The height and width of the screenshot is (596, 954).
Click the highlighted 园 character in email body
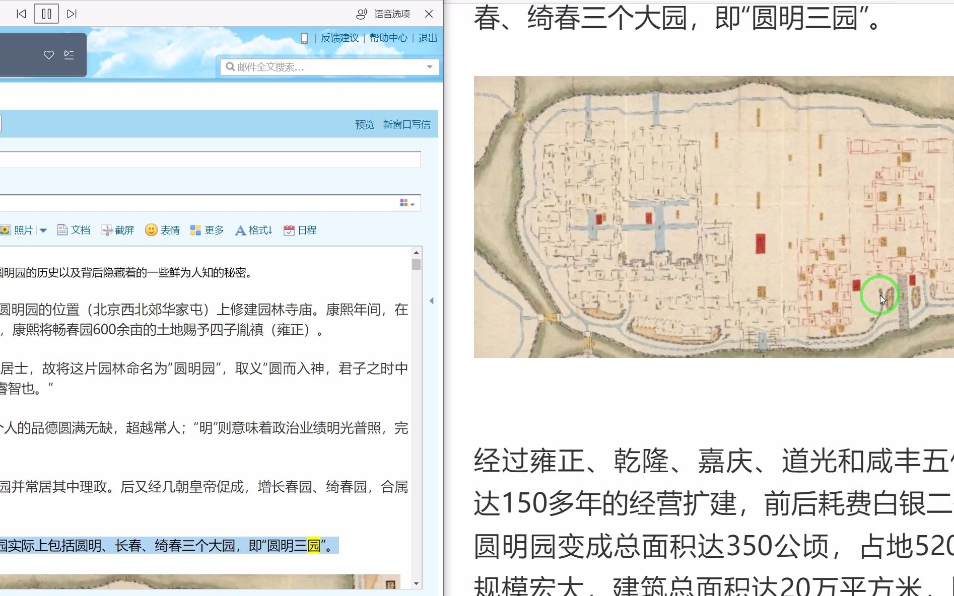click(x=314, y=546)
